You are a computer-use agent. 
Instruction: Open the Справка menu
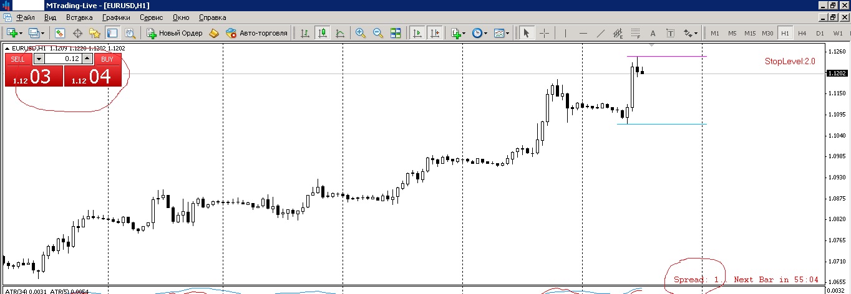tap(212, 18)
